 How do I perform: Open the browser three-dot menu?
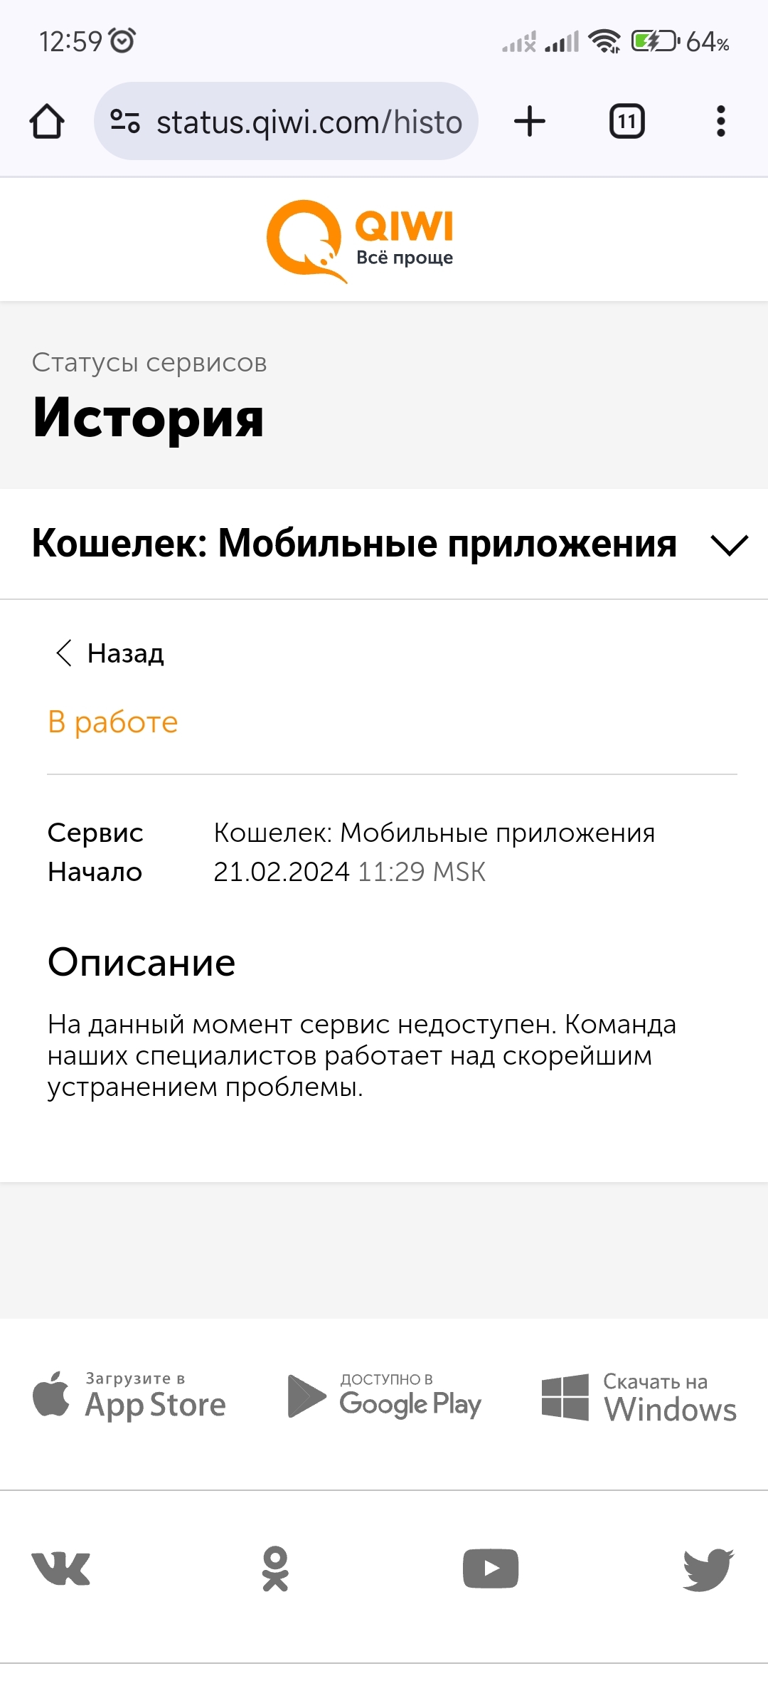[x=720, y=121]
